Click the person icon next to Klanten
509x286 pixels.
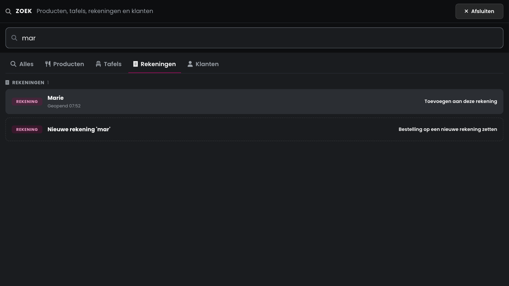[190, 64]
